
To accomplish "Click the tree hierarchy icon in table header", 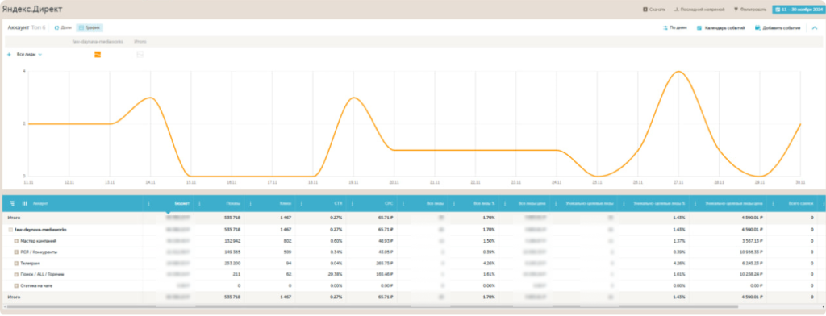I will pyautogui.click(x=12, y=203).
